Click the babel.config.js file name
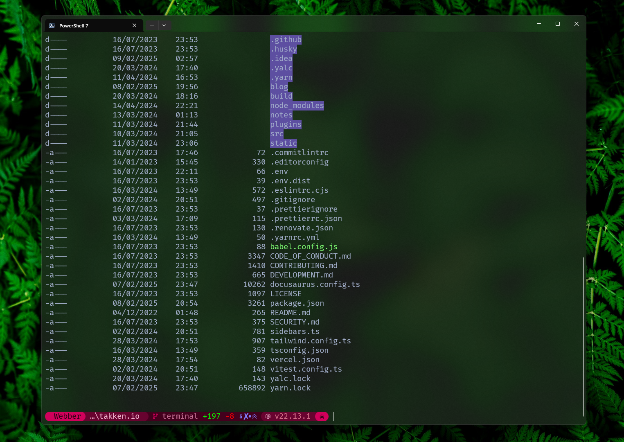 [x=303, y=246]
